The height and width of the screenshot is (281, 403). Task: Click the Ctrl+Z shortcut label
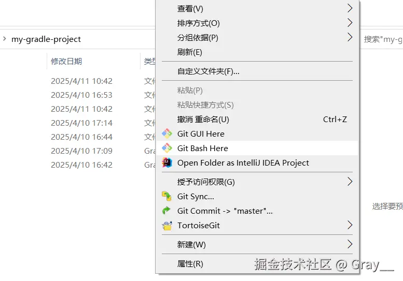pyautogui.click(x=335, y=119)
